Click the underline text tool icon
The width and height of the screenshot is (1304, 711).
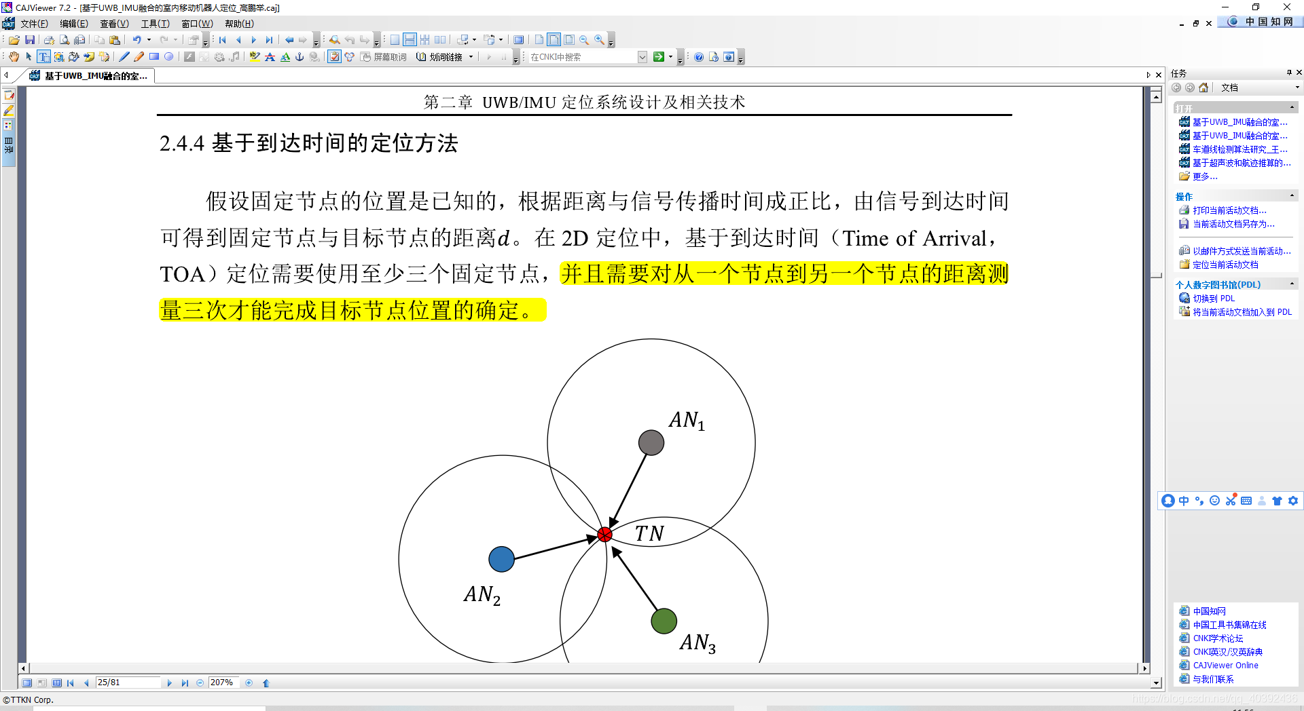click(x=285, y=57)
